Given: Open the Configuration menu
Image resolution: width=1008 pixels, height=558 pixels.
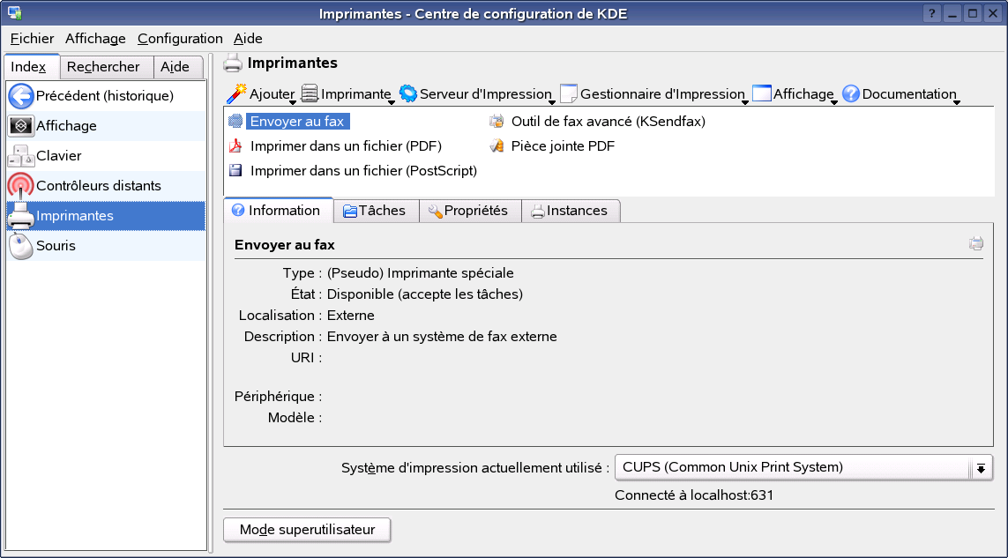Looking at the screenshot, I should tap(180, 39).
